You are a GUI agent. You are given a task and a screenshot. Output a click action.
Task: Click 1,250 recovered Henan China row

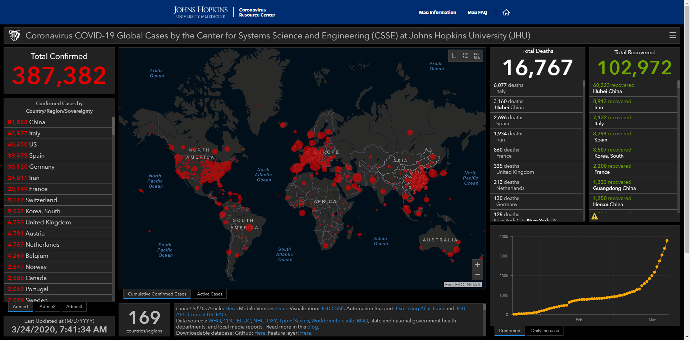pos(633,201)
